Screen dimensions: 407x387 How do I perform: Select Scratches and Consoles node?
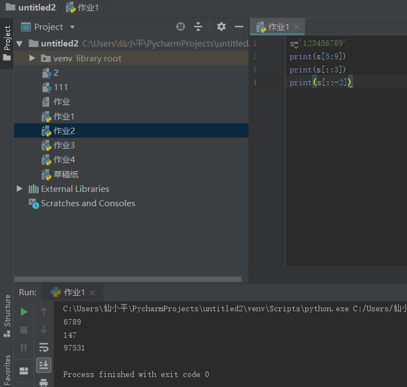(131, 203)
